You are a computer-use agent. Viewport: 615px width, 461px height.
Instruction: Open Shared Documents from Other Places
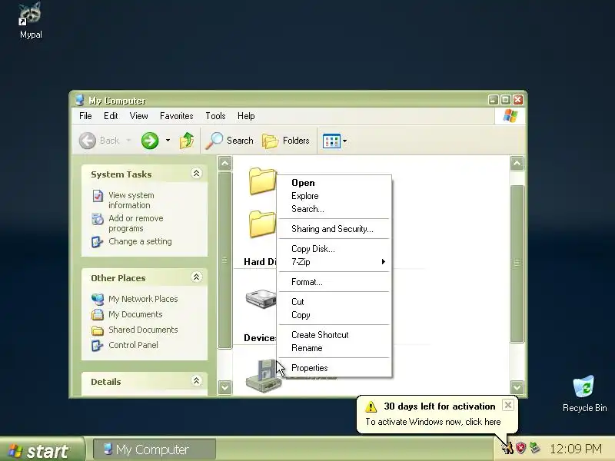coord(143,330)
